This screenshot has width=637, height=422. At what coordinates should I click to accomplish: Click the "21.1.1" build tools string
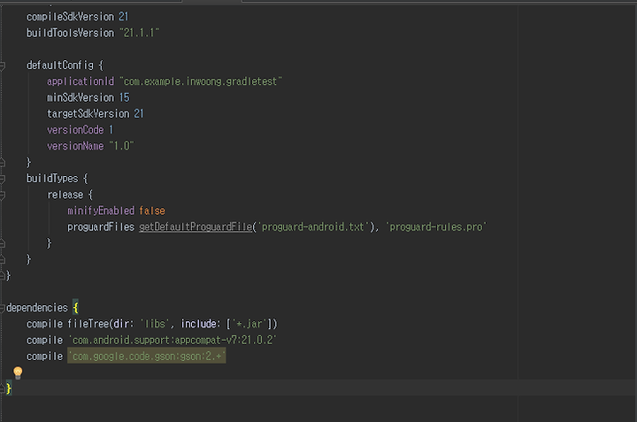point(140,33)
